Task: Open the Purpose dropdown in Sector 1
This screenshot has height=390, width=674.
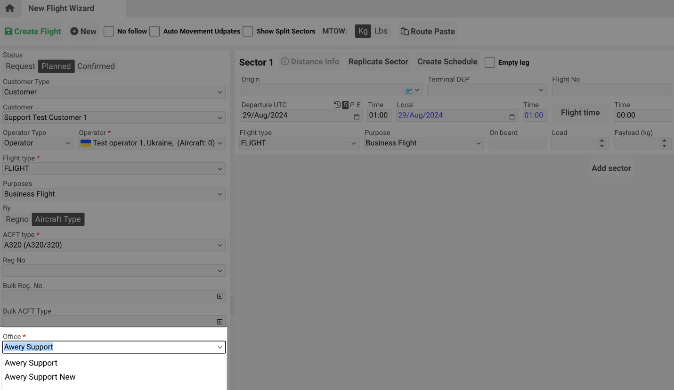Action: (422, 143)
